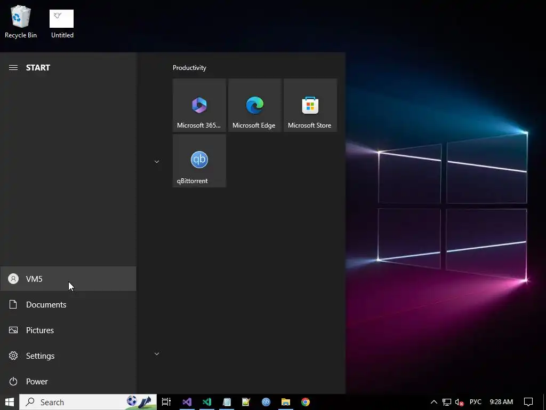
Task: Open the VM5 user account menu
Action: 68,279
